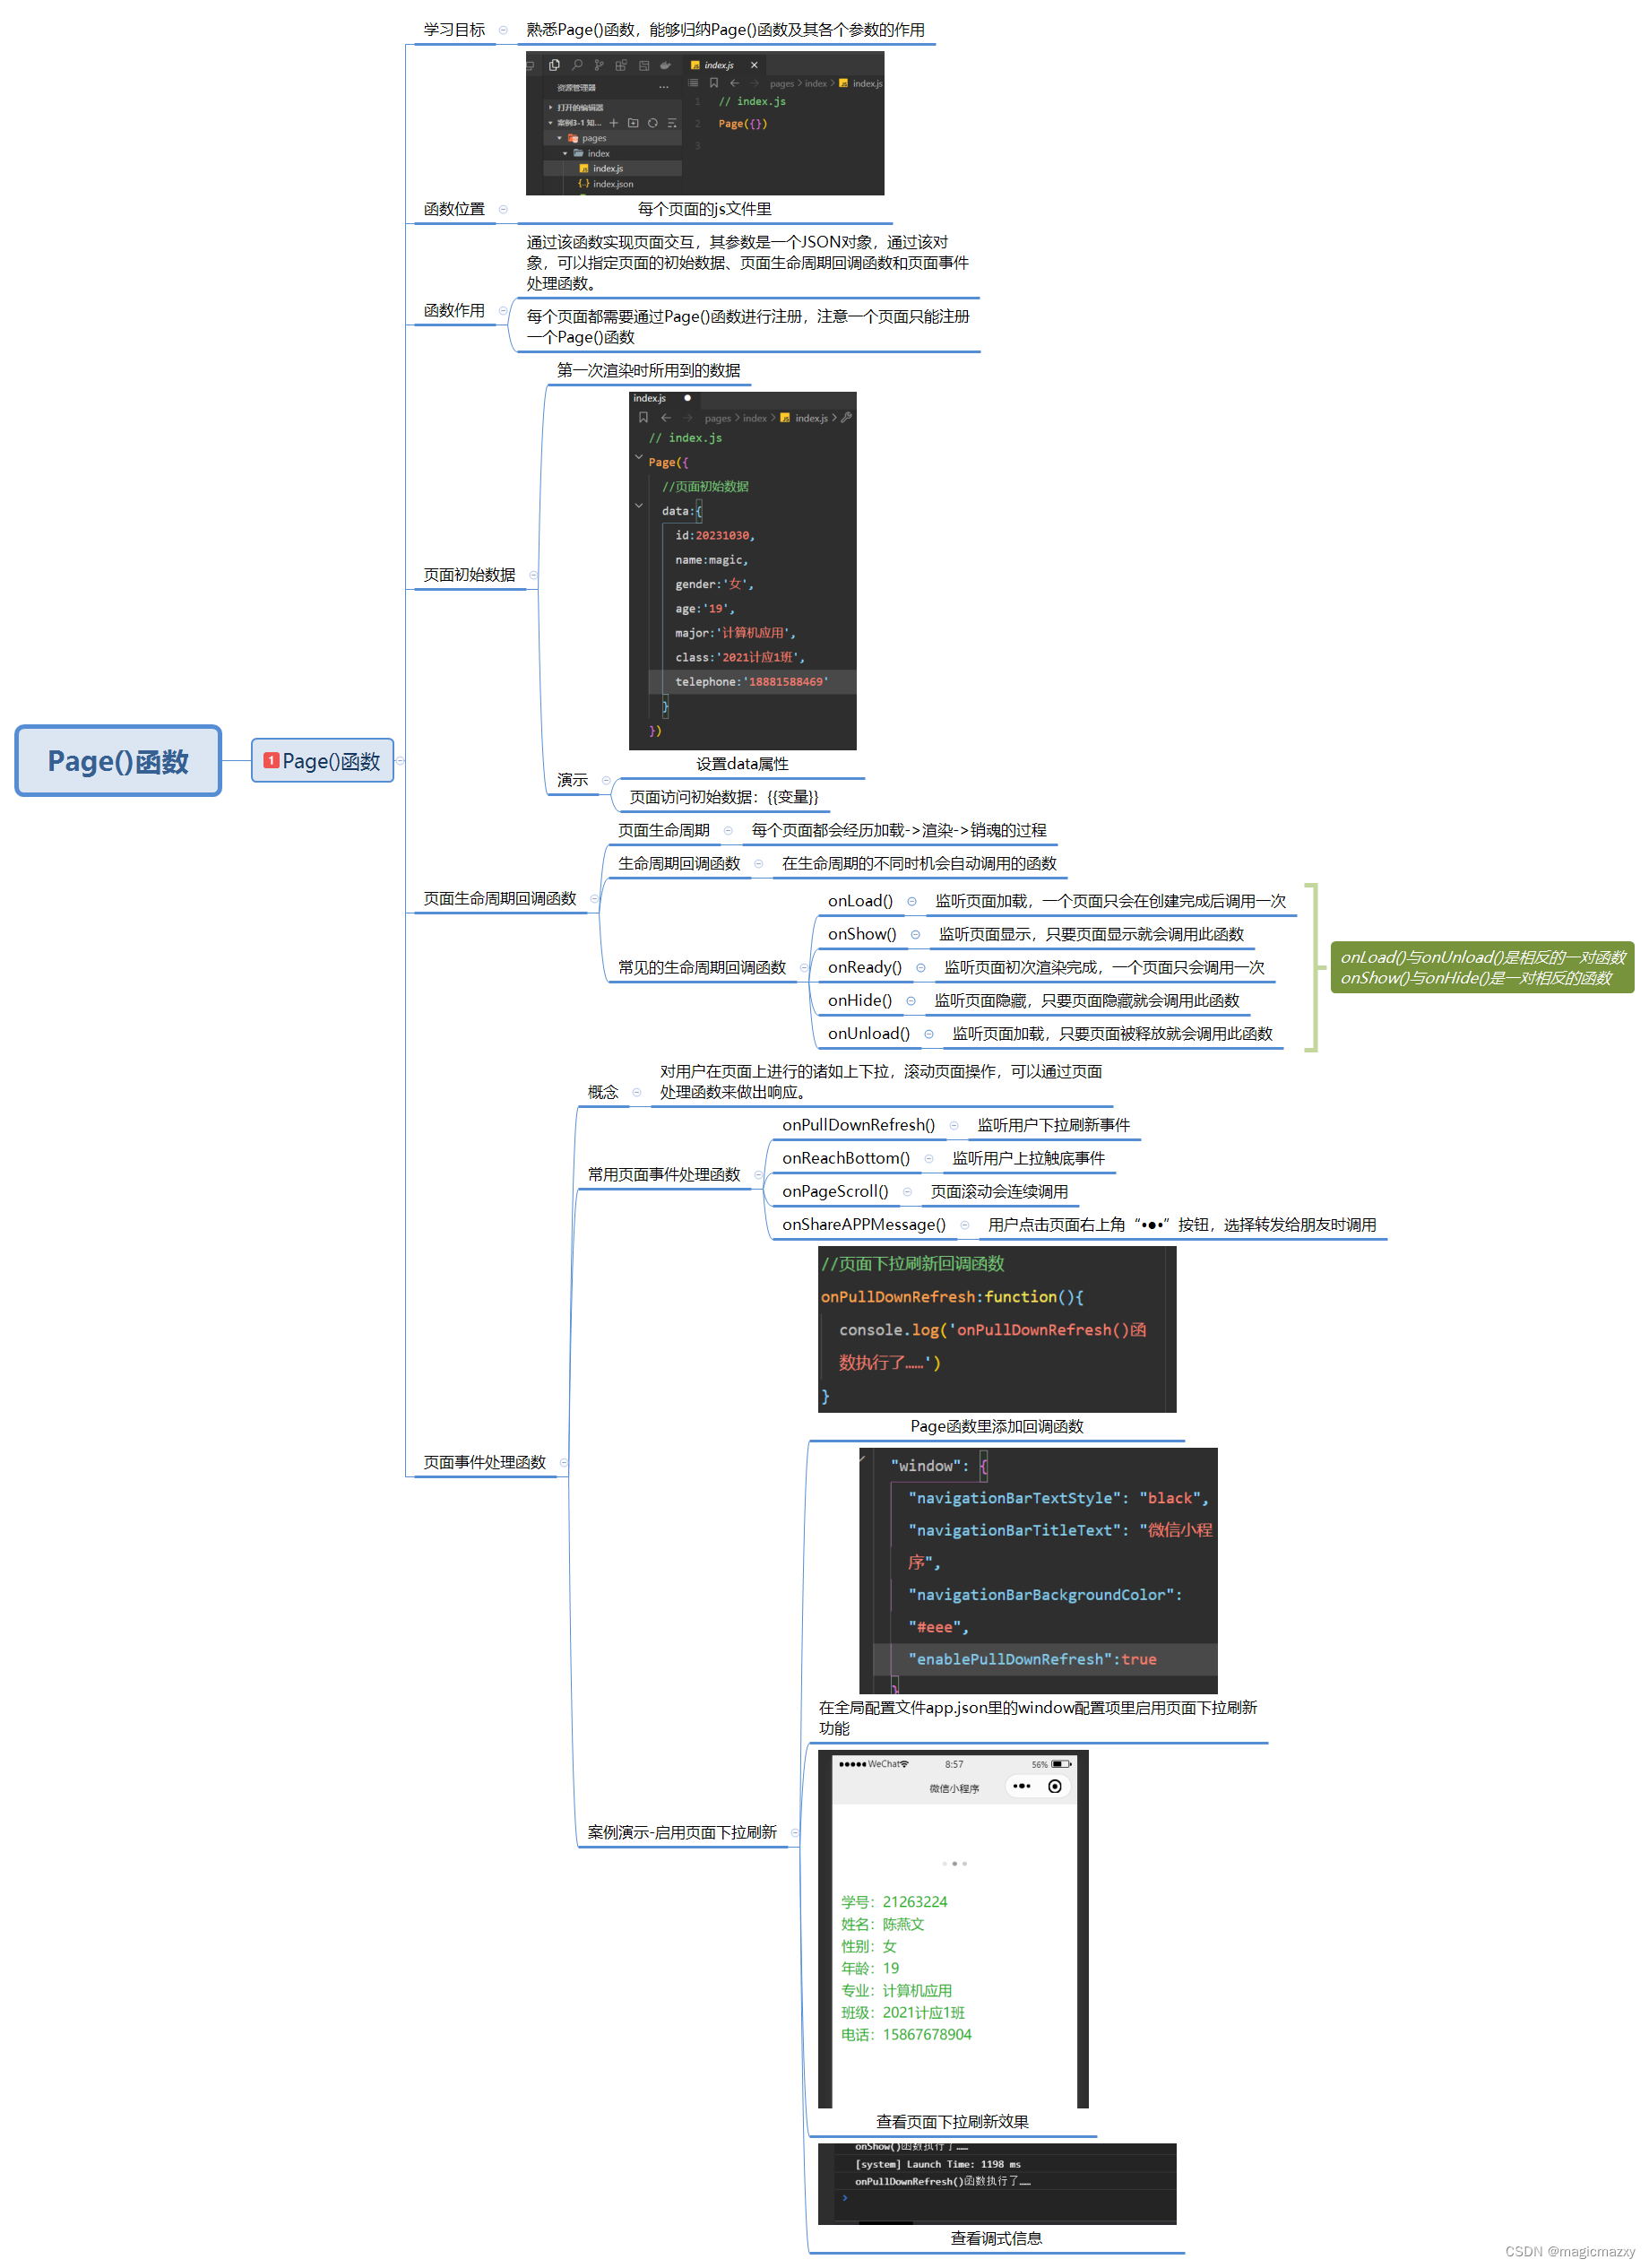Collapse the 页面生命周期回调函数 branch
1649x2268 pixels.
click(594, 899)
